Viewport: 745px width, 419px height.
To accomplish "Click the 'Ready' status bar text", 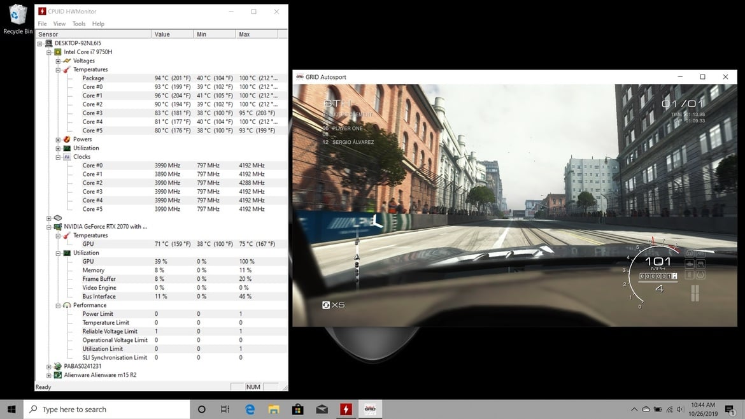I will (x=43, y=387).
